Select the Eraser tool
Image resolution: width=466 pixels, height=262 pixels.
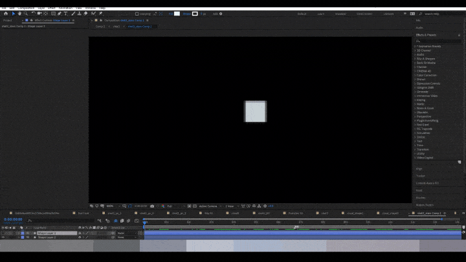[x=85, y=14]
